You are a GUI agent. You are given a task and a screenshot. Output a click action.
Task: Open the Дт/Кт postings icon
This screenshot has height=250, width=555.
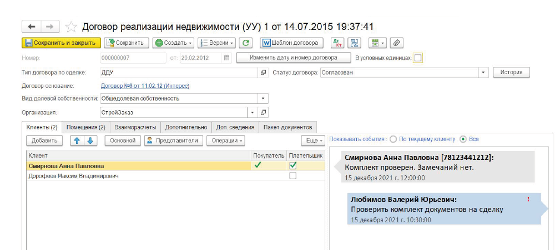pos(337,43)
